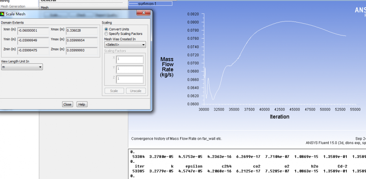Click the Iteration axis label

click(x=279, y=117)
